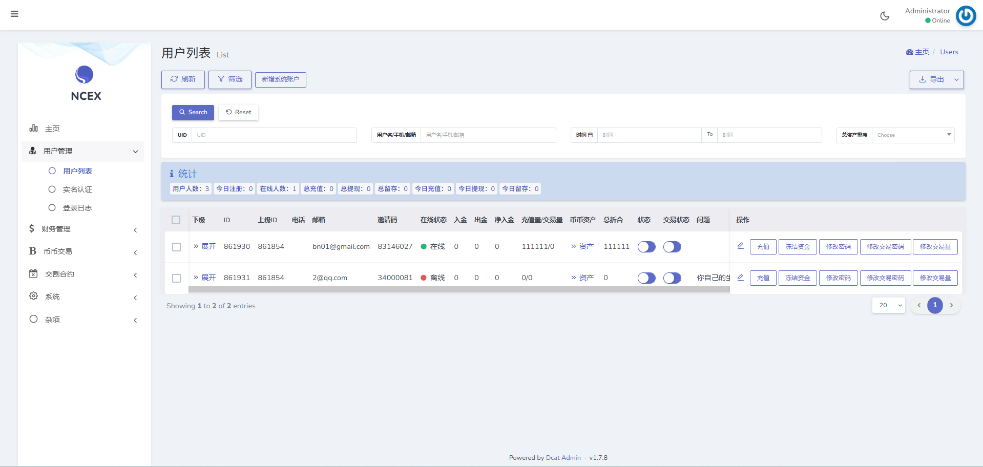Open the 20 per-page size dropdown

pyautogui.click(x=889, y=305)
